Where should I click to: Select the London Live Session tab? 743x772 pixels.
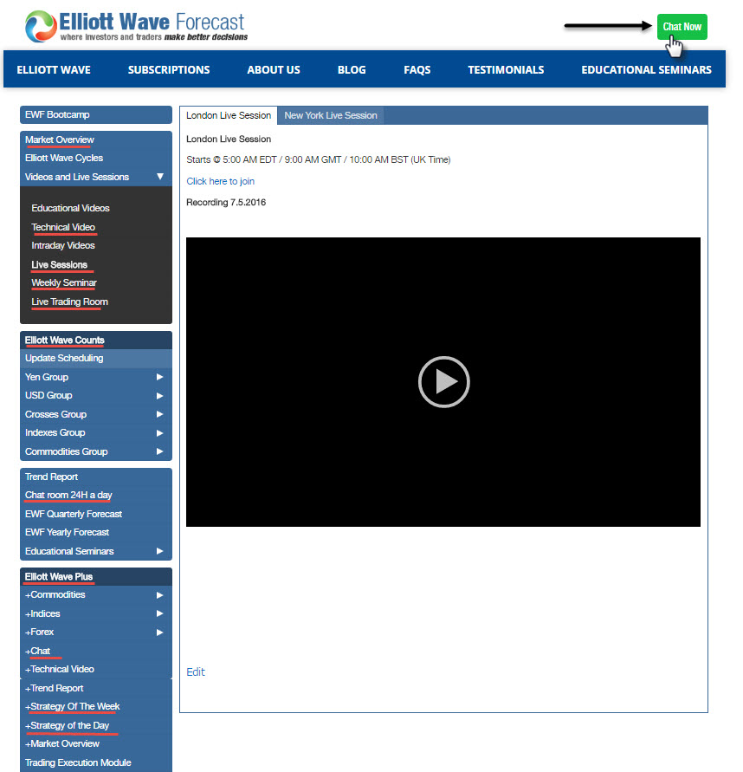229,115
